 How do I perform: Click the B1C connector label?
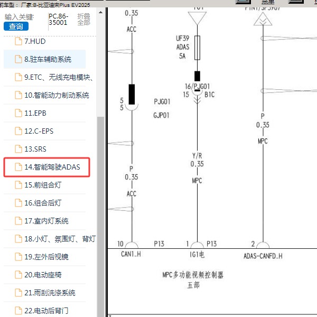coord(209,95)
